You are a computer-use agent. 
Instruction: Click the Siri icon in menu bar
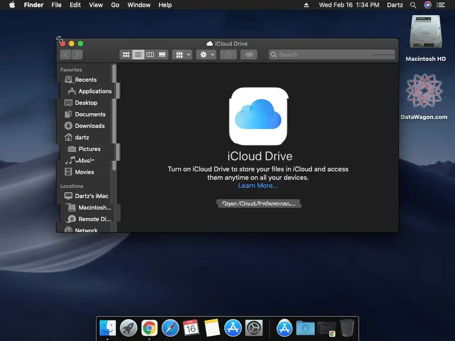pos(428,5)
